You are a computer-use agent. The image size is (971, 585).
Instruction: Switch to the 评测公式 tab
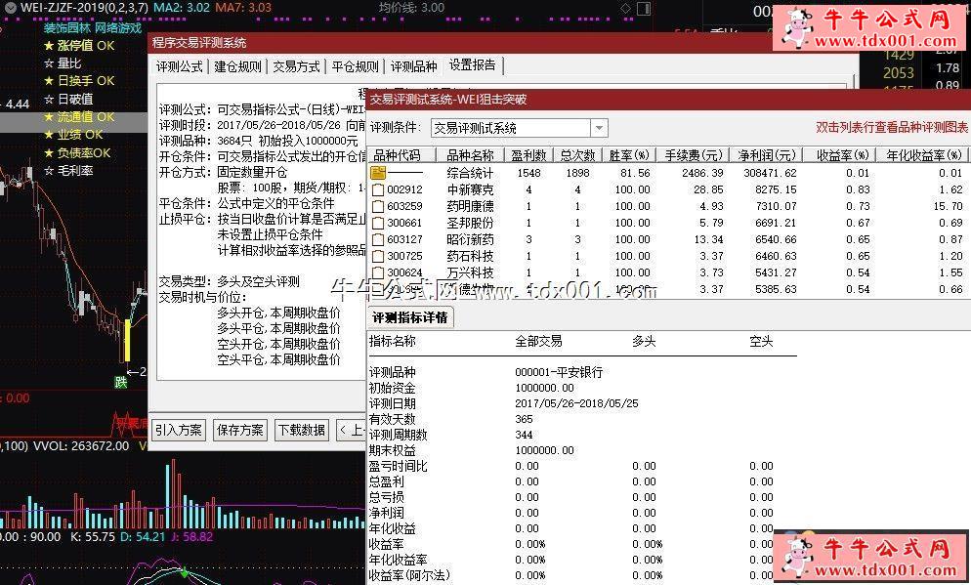click(180, 66)
